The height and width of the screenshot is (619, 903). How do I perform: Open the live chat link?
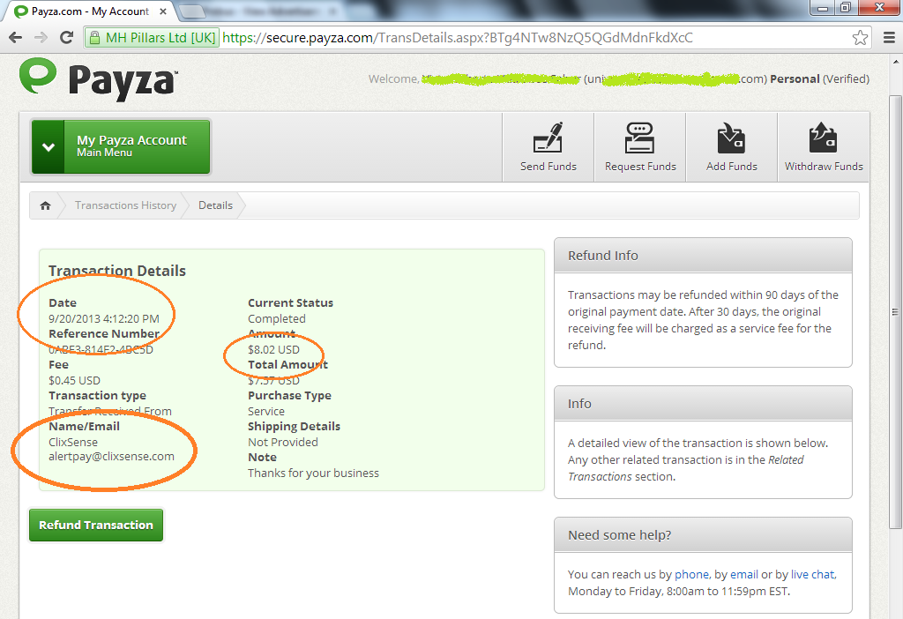coord(812,574)
